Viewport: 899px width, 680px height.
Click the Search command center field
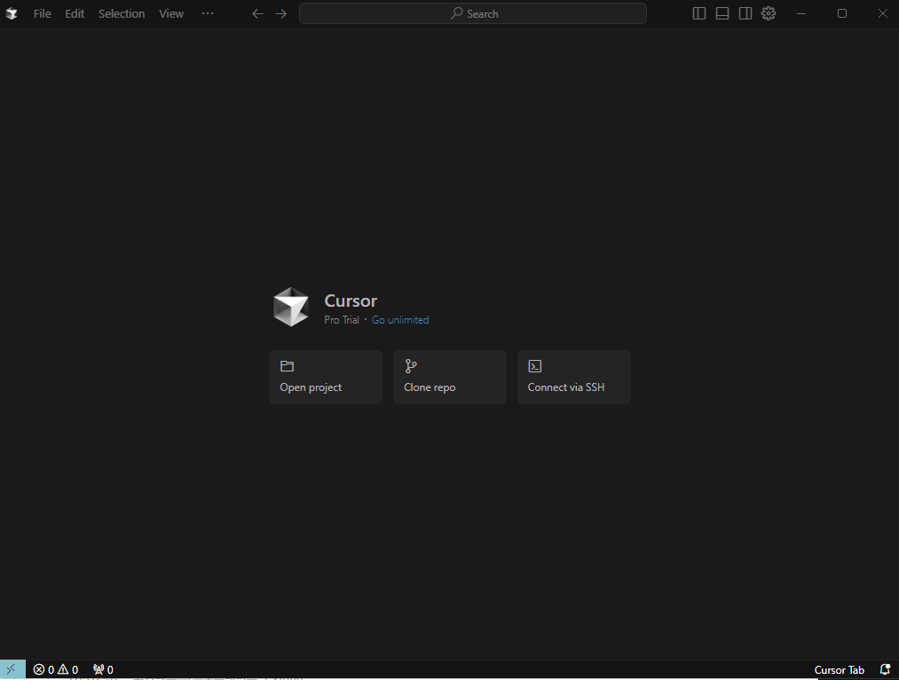[473, 14]
